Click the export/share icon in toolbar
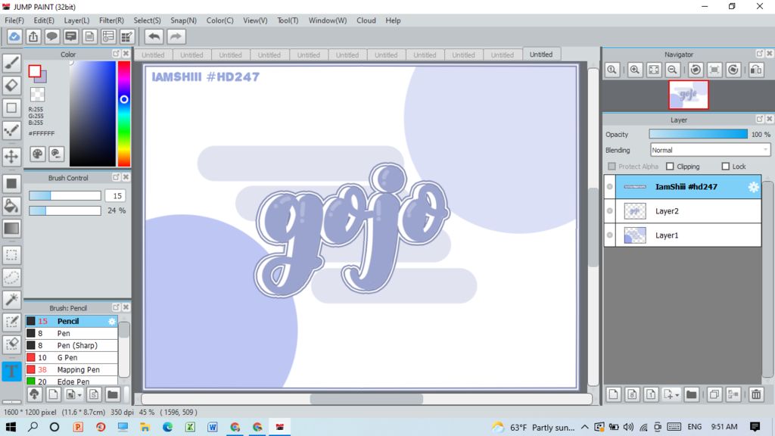This screenshot has height=436, width=775. (33, 36)
